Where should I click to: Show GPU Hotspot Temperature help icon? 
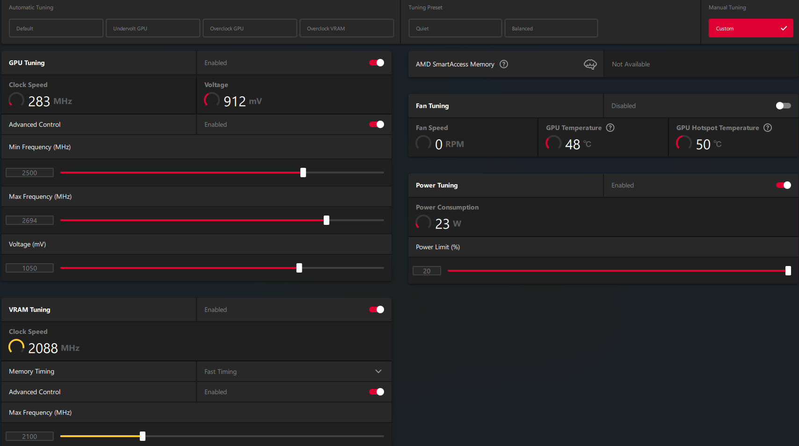[768, 128]
